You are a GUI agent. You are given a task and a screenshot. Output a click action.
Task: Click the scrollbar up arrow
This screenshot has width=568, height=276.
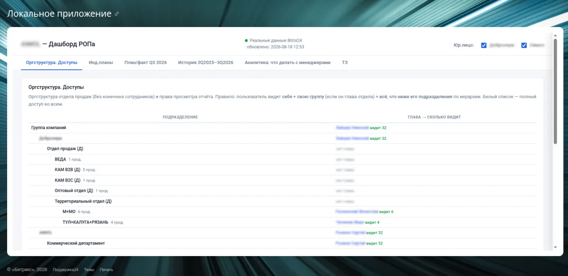pos(555,35)
